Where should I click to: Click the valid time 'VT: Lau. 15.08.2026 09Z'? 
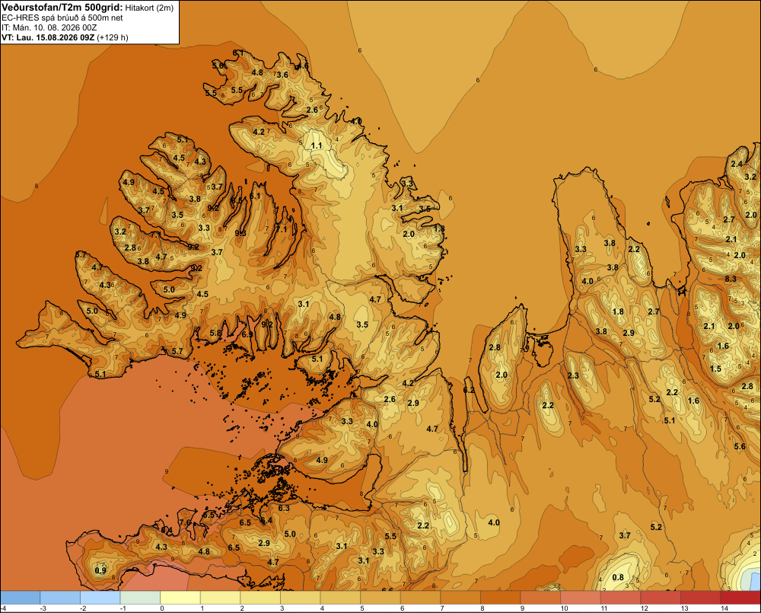[48, 37]
